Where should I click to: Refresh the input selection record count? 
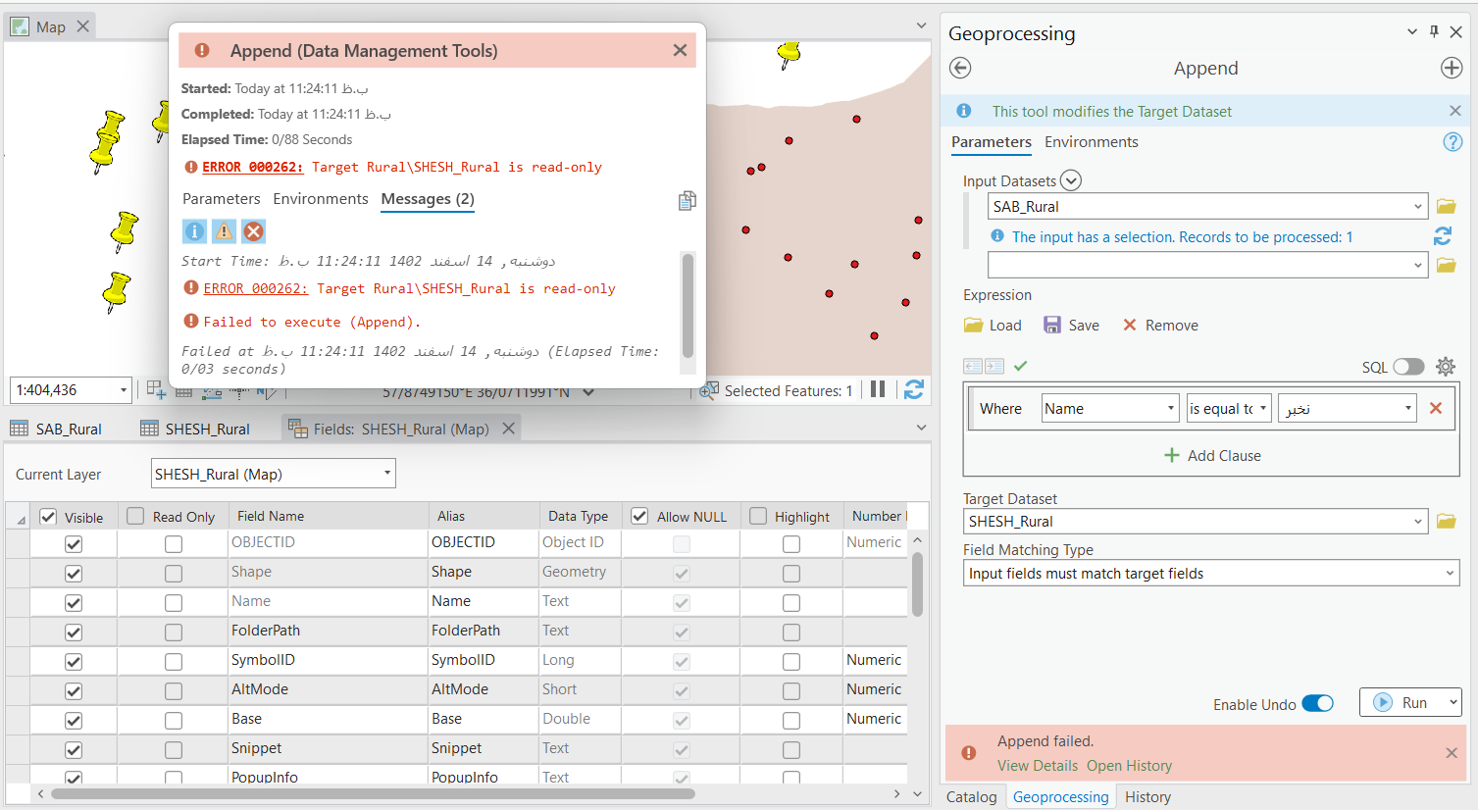pyautogui.click(x=1442, y=236)
